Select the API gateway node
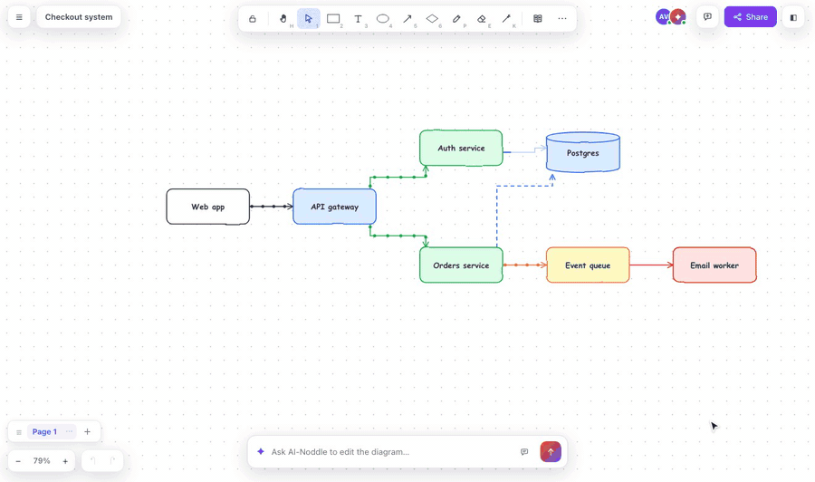Screen dimensions: 815x482 click(x=335, y=207)
